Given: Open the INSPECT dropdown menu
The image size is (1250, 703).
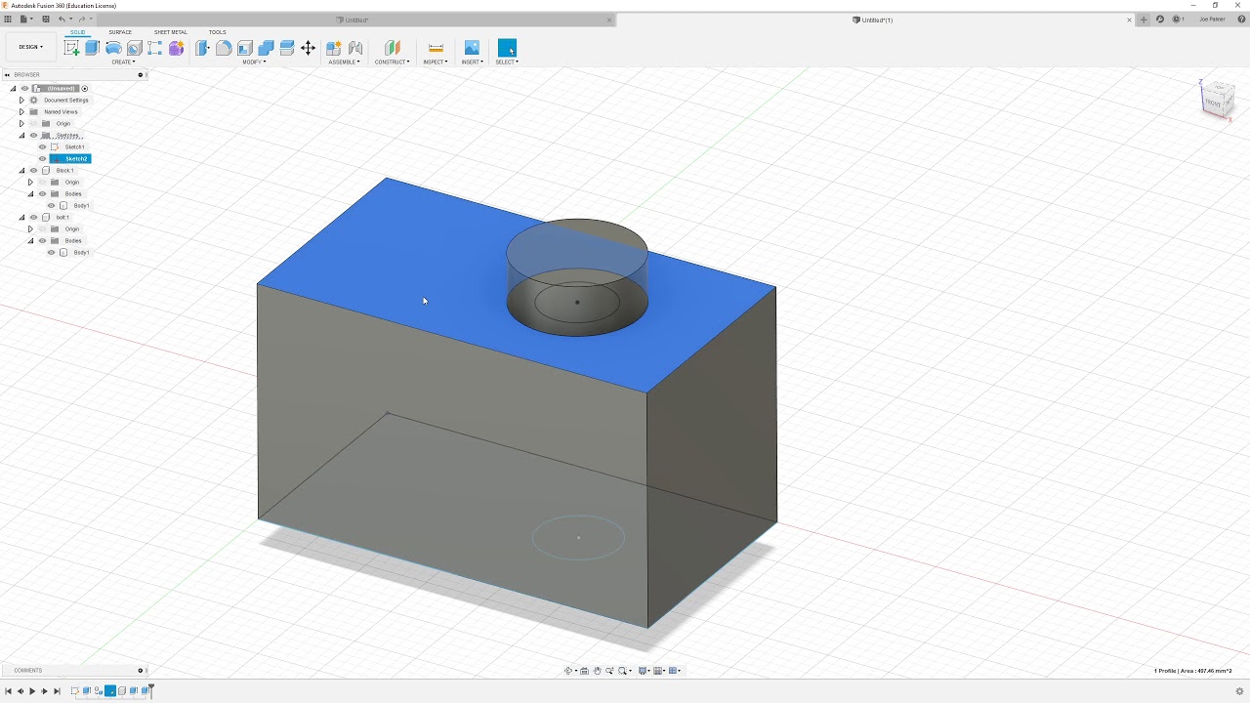Looking at the screenshot, I should [x=436, y=62].
